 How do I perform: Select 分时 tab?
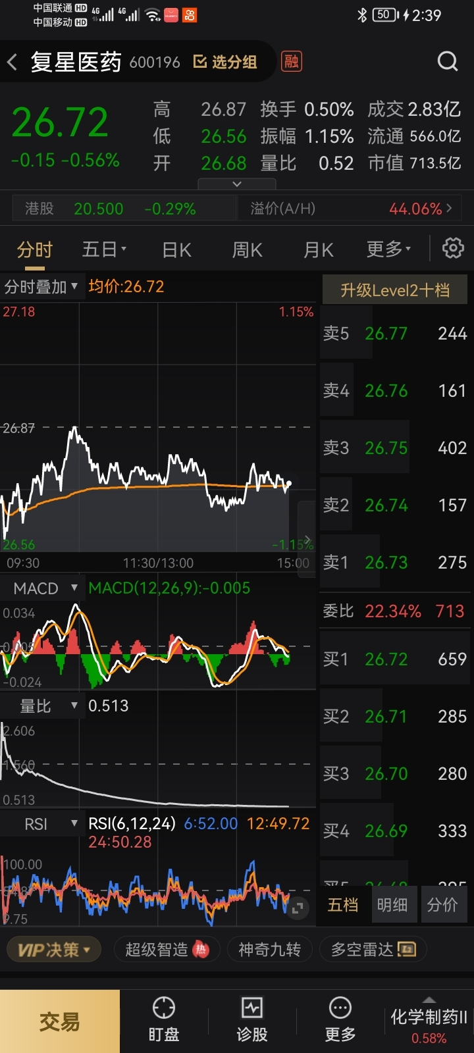pyautogui.click(x=34, y=250)
